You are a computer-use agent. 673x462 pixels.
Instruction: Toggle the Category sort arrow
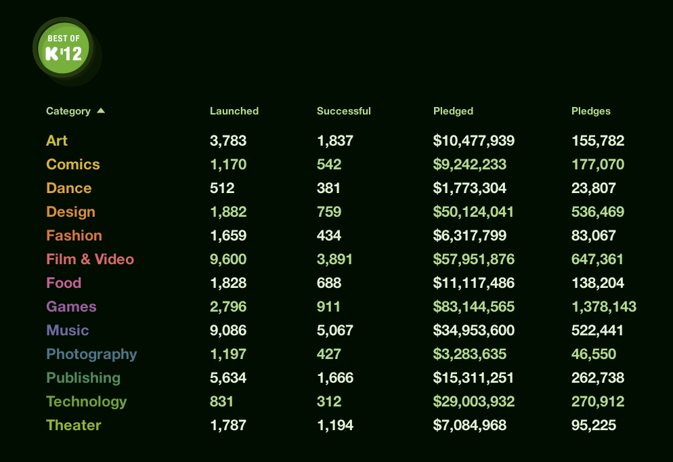101,110
